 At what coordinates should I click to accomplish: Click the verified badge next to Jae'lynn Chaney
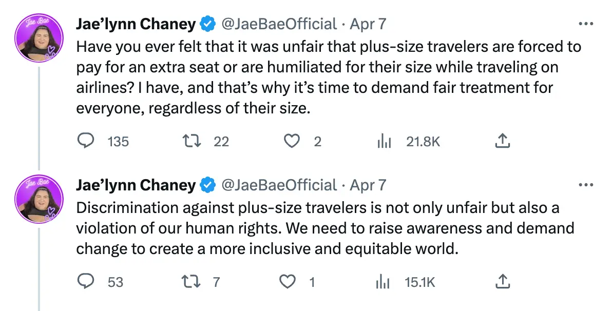[207, 24]
